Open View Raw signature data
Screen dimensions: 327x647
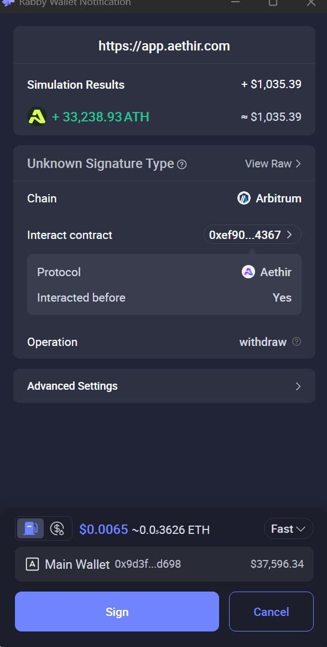tap(273, 164)
